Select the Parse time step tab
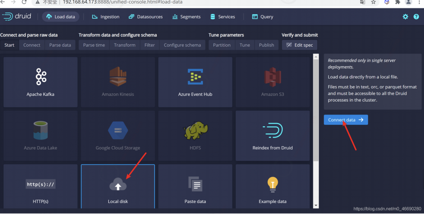This screenshot has height=214, width=424. tap(94, 45)
